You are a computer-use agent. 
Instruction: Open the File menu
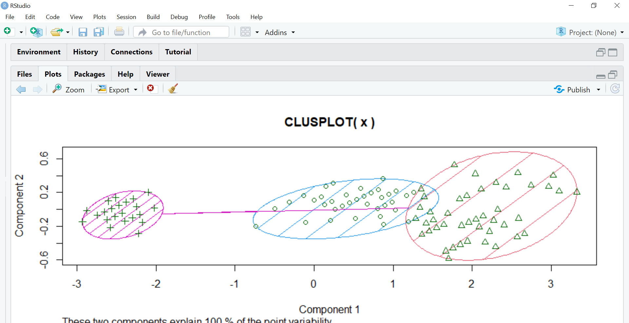(10, 17)
